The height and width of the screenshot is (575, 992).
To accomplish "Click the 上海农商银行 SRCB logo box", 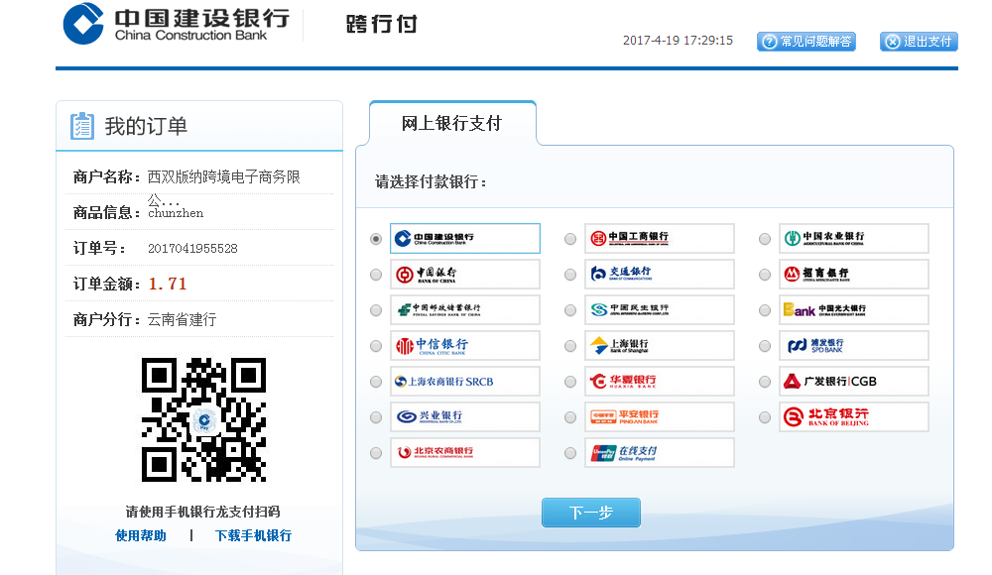I will tap(465, 382).
